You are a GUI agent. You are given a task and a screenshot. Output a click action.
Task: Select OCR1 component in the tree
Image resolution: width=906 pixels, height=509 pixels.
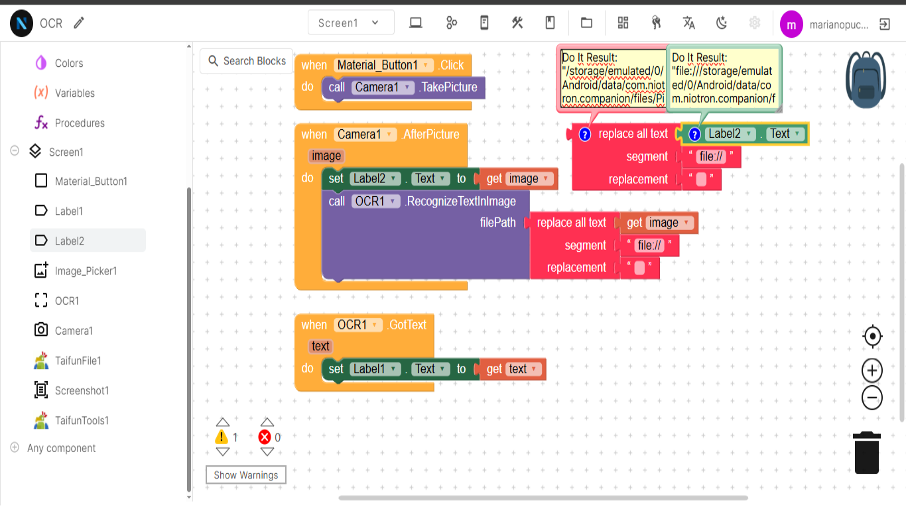[x=66, y=301]
